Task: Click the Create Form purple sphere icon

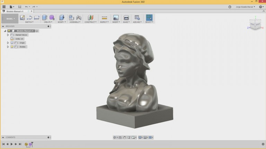Action: [x=52, y=18]
